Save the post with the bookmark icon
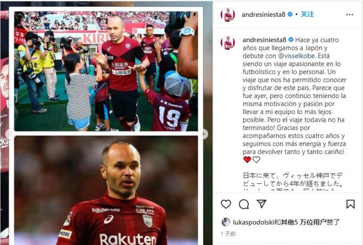The height and width of the screenshot is (245, 363). [x=350, y=204]
